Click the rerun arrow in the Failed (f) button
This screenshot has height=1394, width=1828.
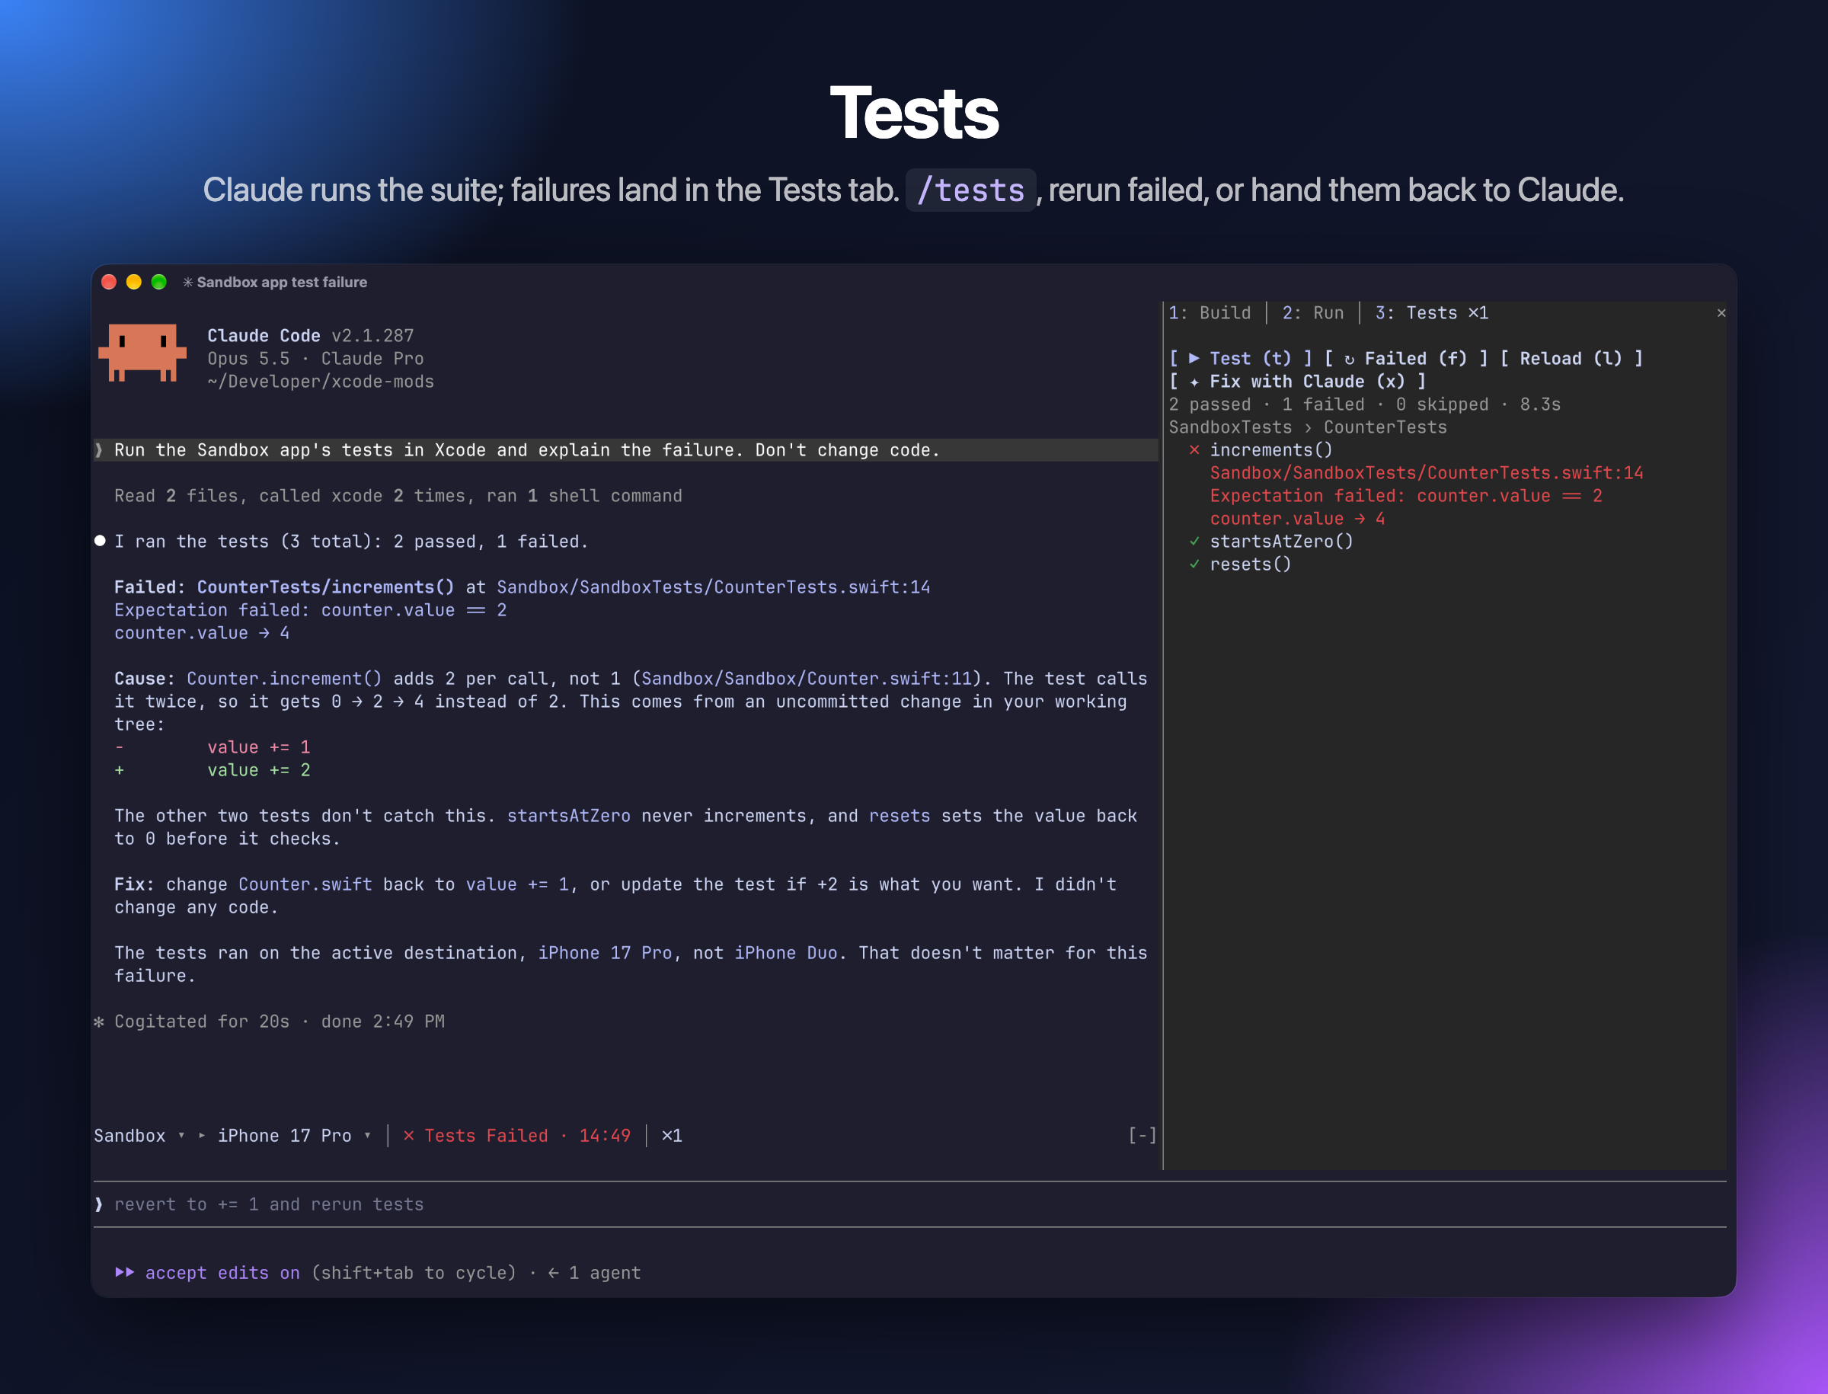(1349, 360)
